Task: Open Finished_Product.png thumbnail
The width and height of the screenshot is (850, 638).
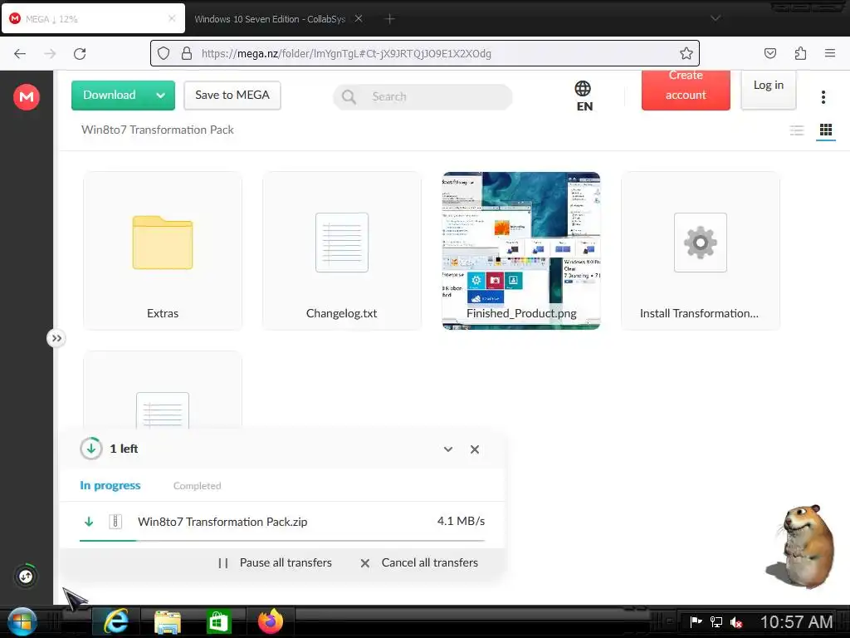Action: pos(521,251)
